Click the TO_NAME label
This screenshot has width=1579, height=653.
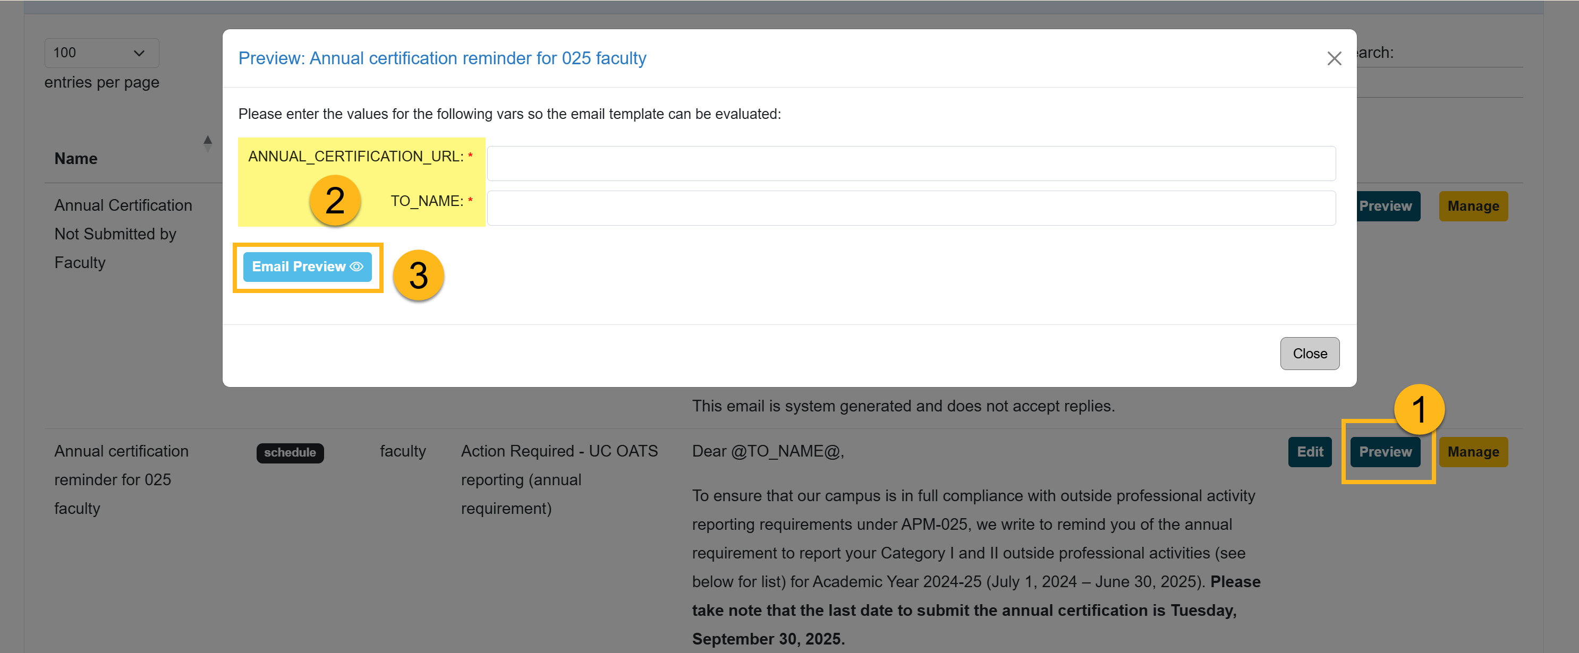[427, 202]
